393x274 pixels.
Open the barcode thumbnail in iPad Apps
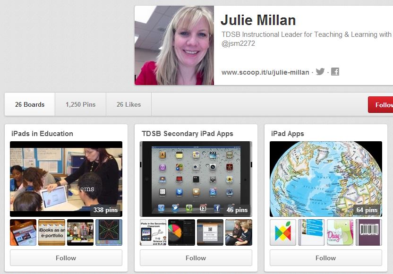pyautogui.click(x=368, y=232)
